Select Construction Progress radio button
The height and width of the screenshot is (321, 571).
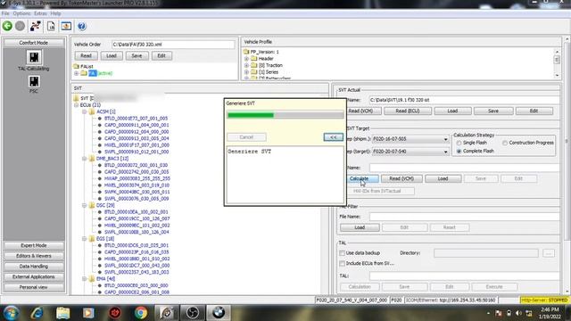tap(505, 143)
